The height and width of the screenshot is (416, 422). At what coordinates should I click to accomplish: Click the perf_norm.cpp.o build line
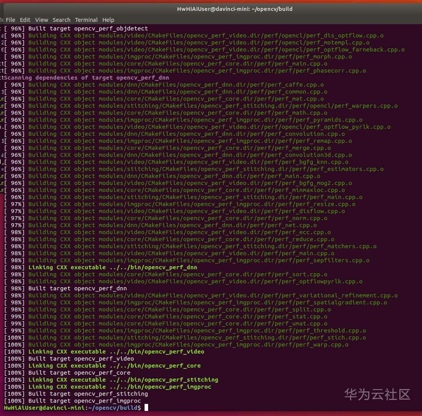click(x=166, y=218)
